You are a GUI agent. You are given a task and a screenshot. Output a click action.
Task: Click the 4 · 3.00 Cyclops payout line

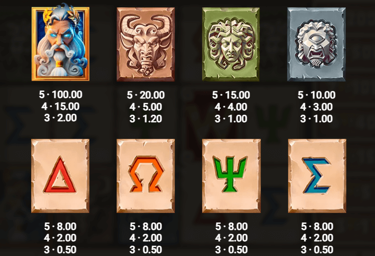point(316,107)
